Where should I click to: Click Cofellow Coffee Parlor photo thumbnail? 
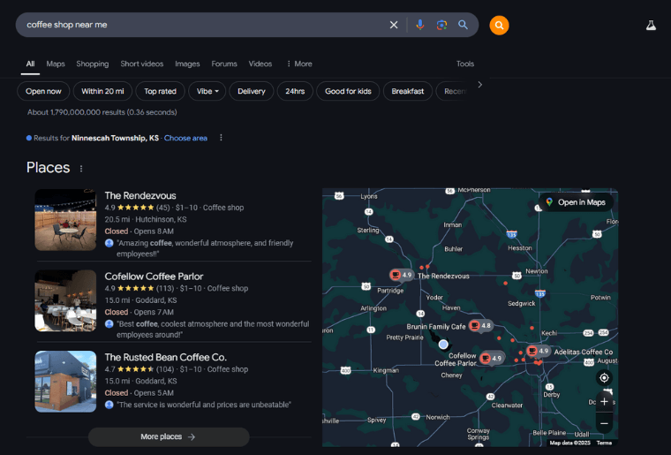pos(65,300)
